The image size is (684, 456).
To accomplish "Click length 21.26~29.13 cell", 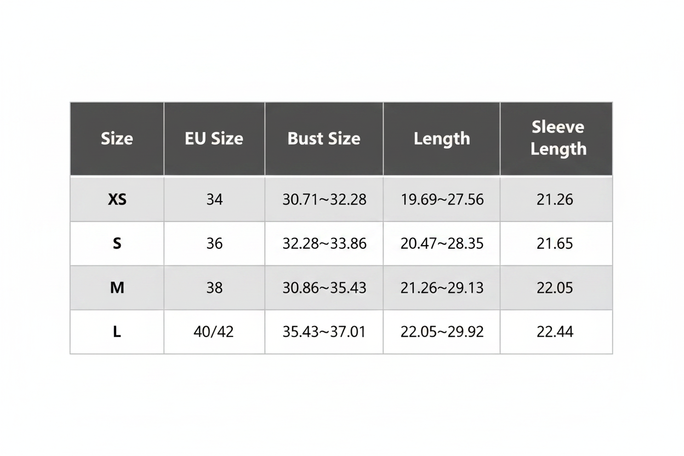I will 442,288.
